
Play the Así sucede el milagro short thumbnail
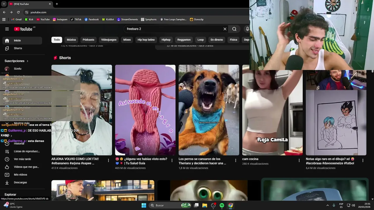tap(145, 110)
